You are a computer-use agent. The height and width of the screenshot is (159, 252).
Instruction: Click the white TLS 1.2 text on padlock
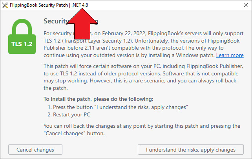point(22,44)
